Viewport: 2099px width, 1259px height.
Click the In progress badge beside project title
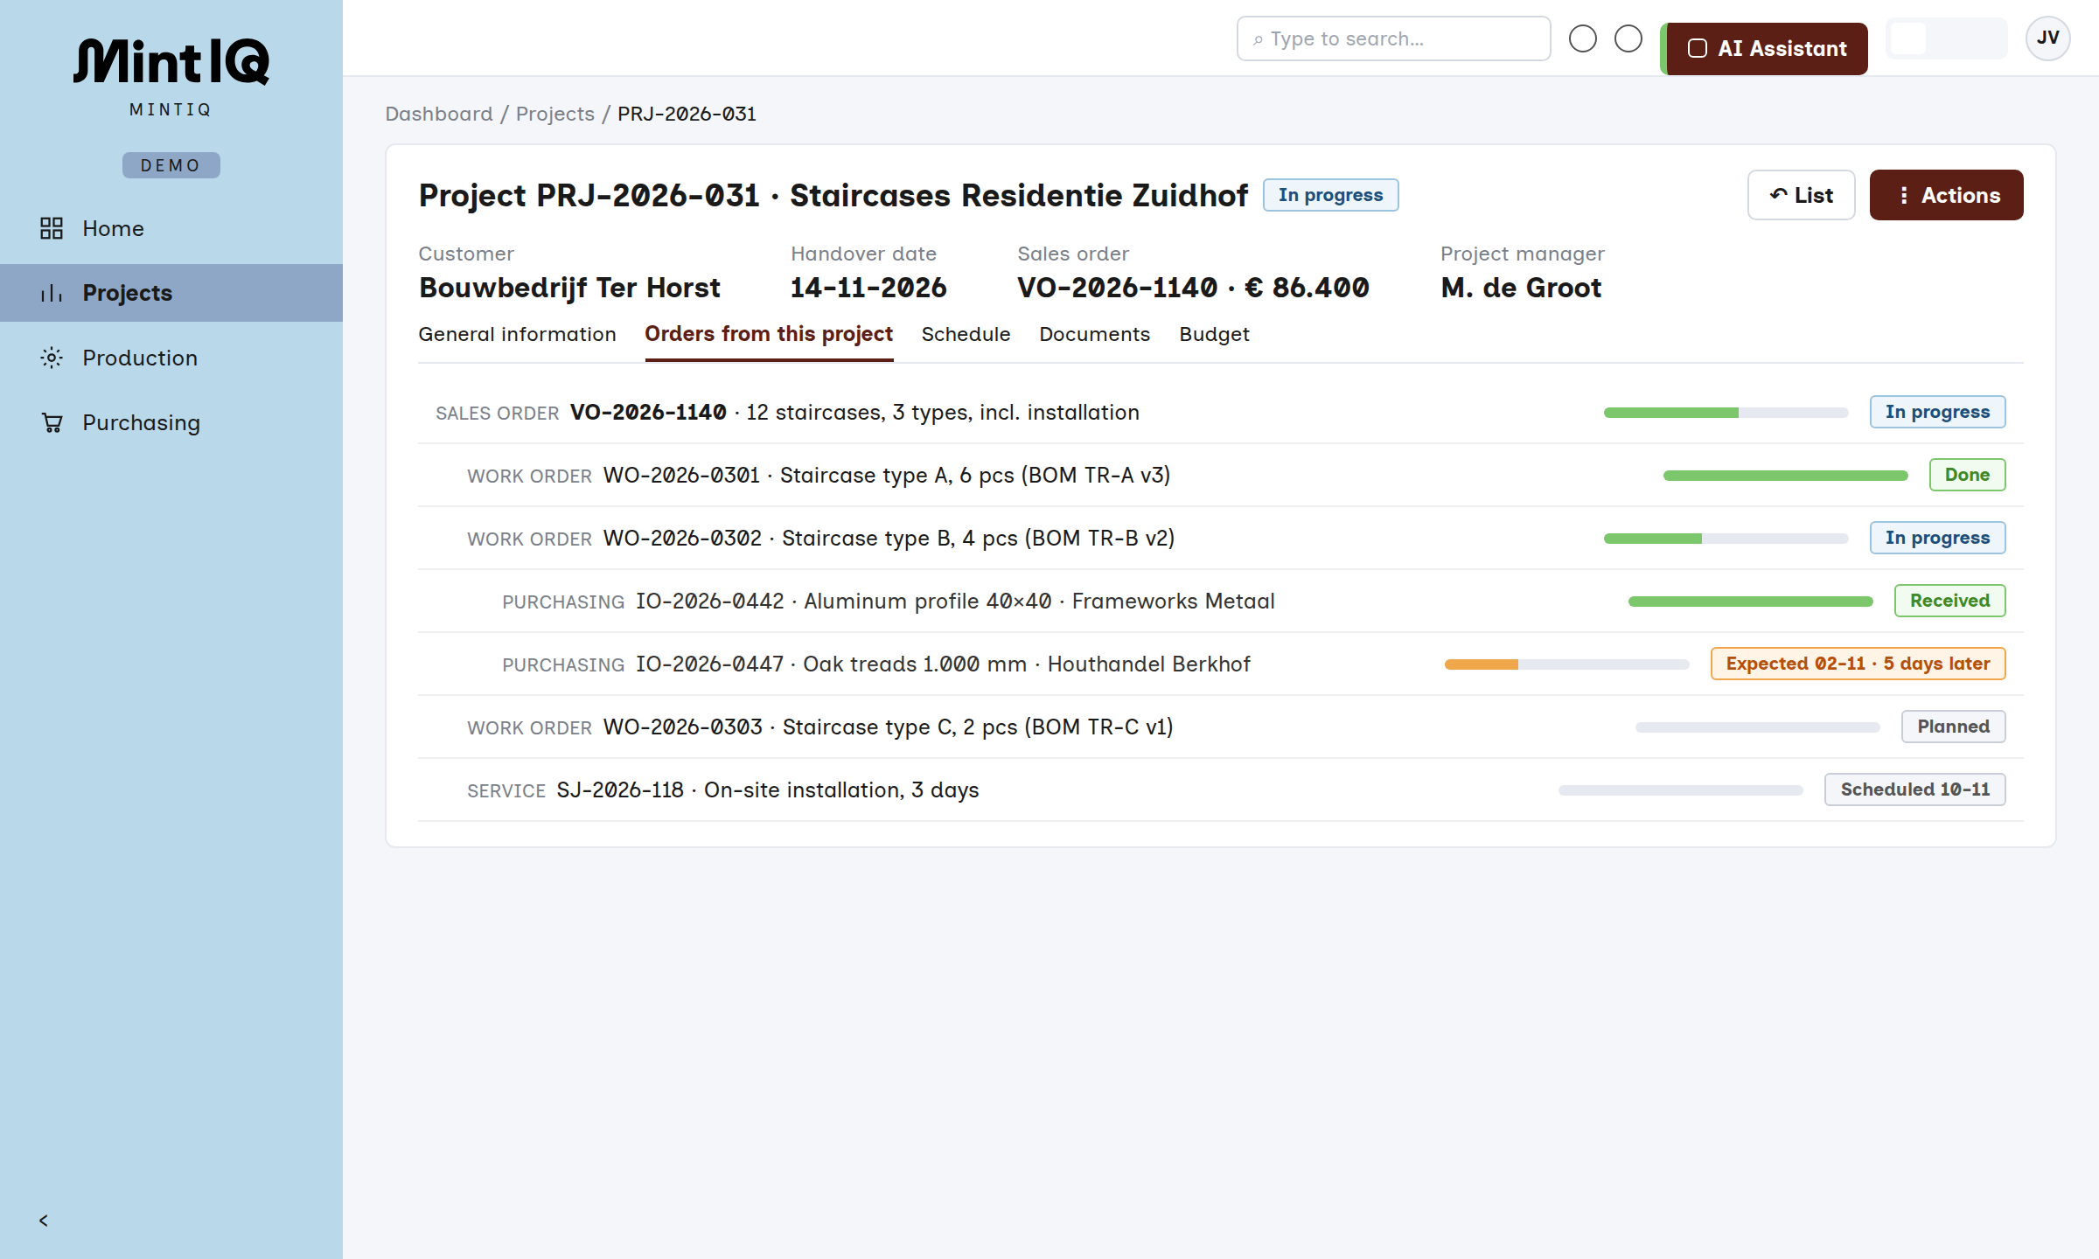click(1330, 195)
